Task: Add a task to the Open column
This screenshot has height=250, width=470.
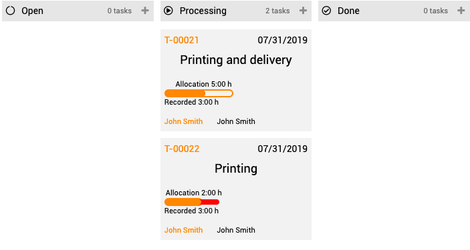Action: pyautogui.click(x=145, y=11)
